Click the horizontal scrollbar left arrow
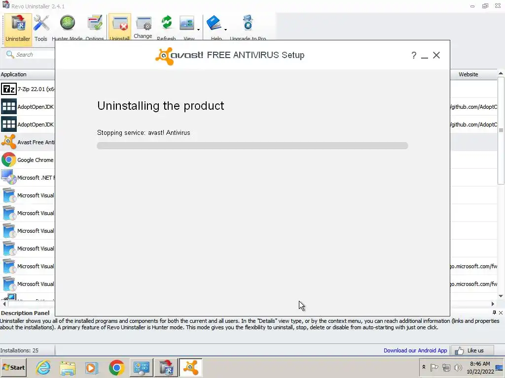 point(4,304)
